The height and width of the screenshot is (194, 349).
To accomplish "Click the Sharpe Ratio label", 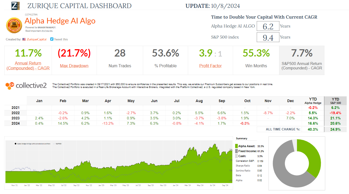I will pyautogui.click(x=243, y=166).
